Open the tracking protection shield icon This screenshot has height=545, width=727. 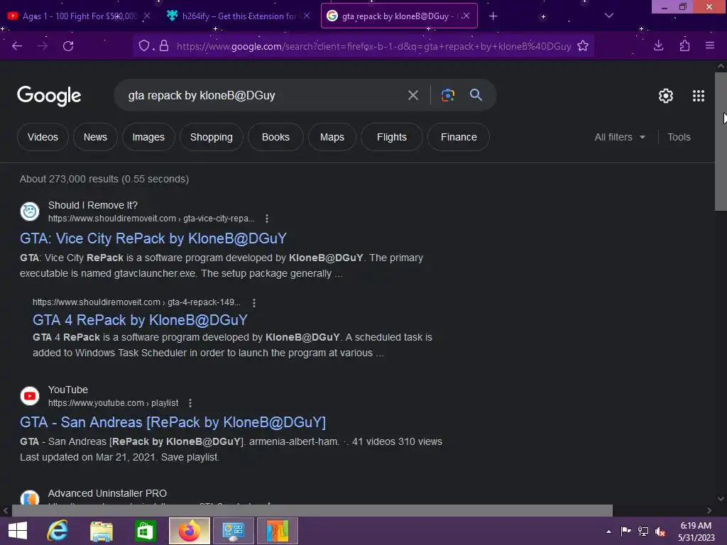click(x=144, y=46)
